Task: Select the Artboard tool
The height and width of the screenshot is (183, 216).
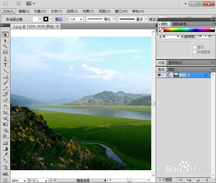Action: [5, 180]
